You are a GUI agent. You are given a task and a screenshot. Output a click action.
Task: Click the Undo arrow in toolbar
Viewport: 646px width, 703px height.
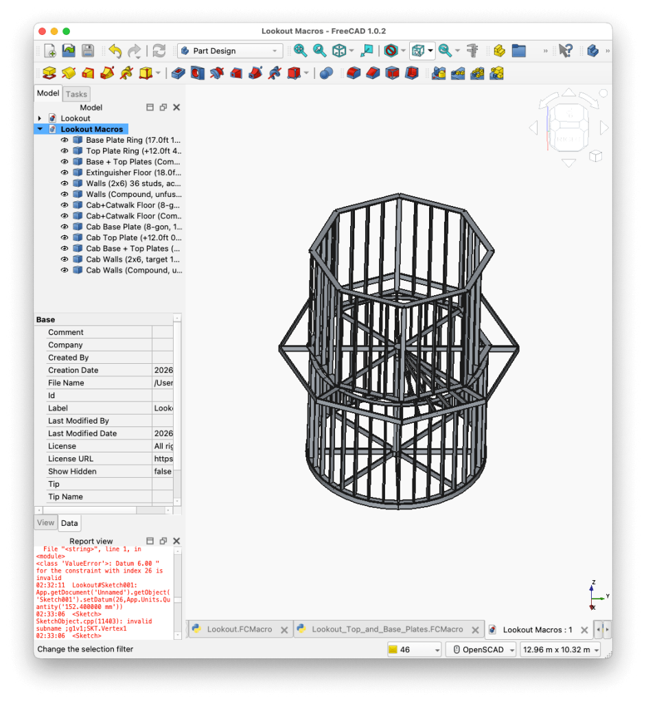(115, 51)
